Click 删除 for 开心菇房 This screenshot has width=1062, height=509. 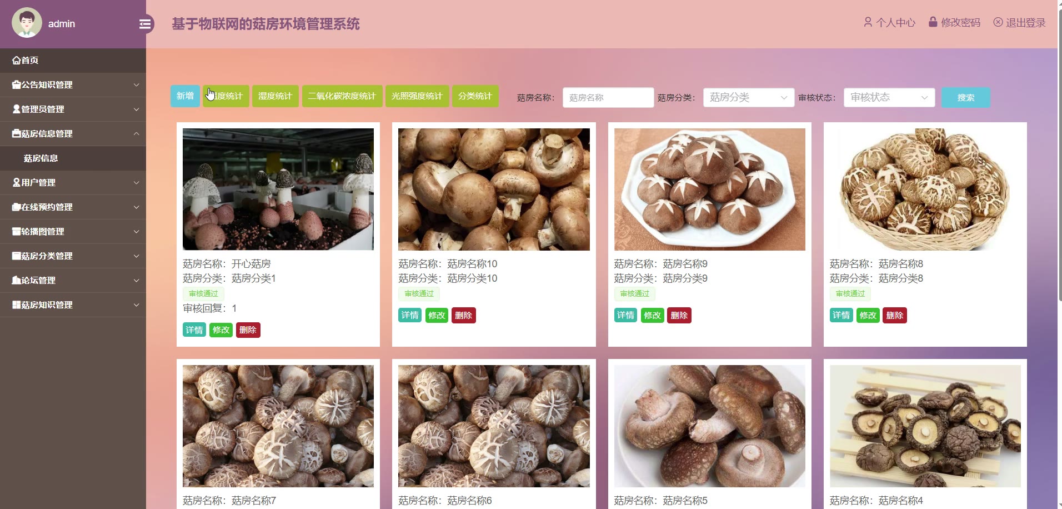pyautogui.click(x=248, y=330)
